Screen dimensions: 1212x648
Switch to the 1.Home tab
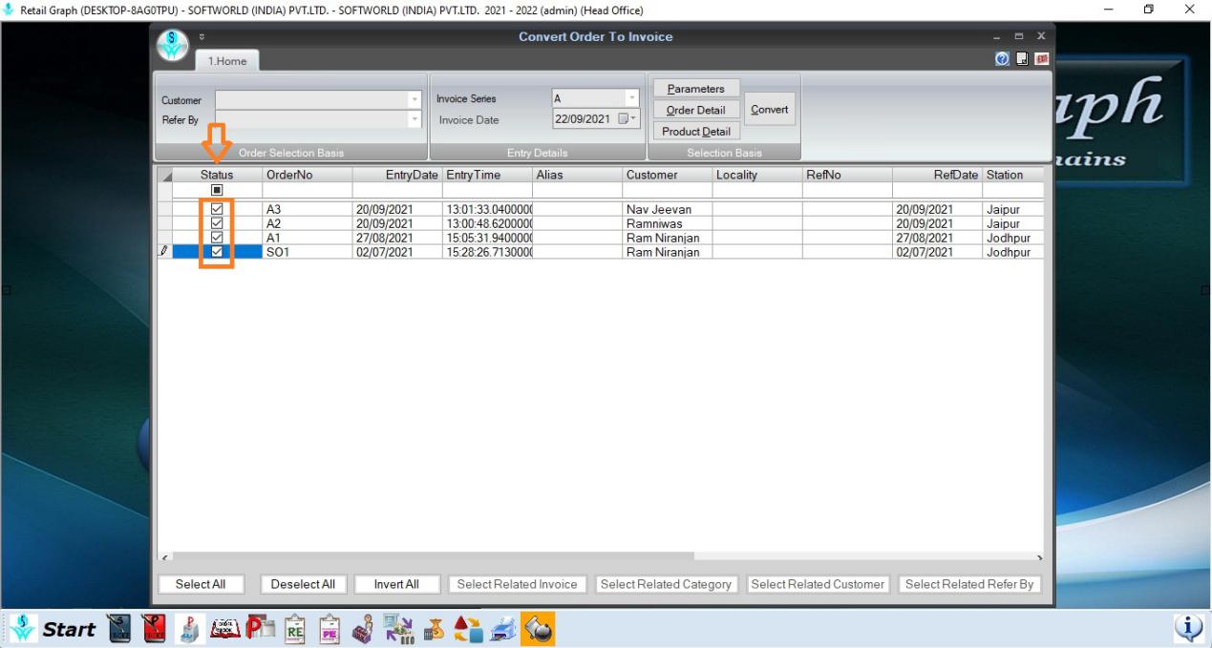[x=227, y=61]
